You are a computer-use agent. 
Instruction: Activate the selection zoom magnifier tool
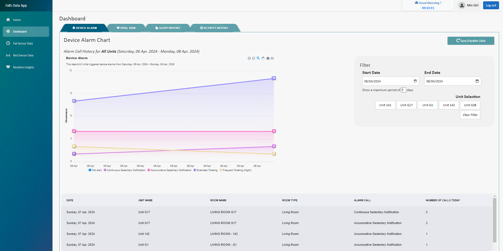coord(258,58)
